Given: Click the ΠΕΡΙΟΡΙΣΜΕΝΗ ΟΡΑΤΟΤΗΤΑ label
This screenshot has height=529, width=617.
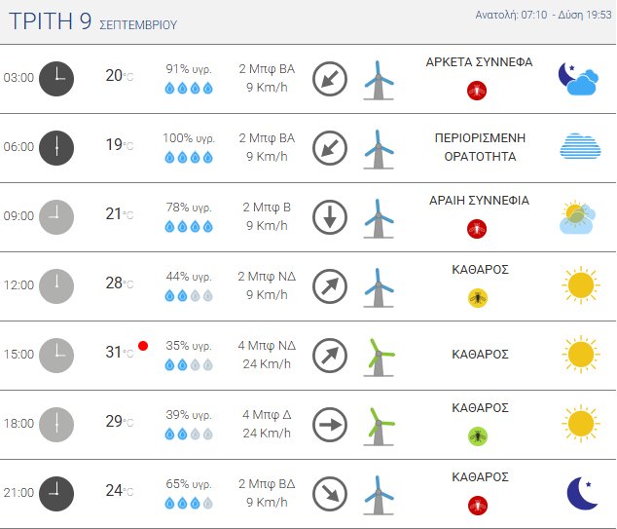Looking at the screenshot, I should (480, 147).
